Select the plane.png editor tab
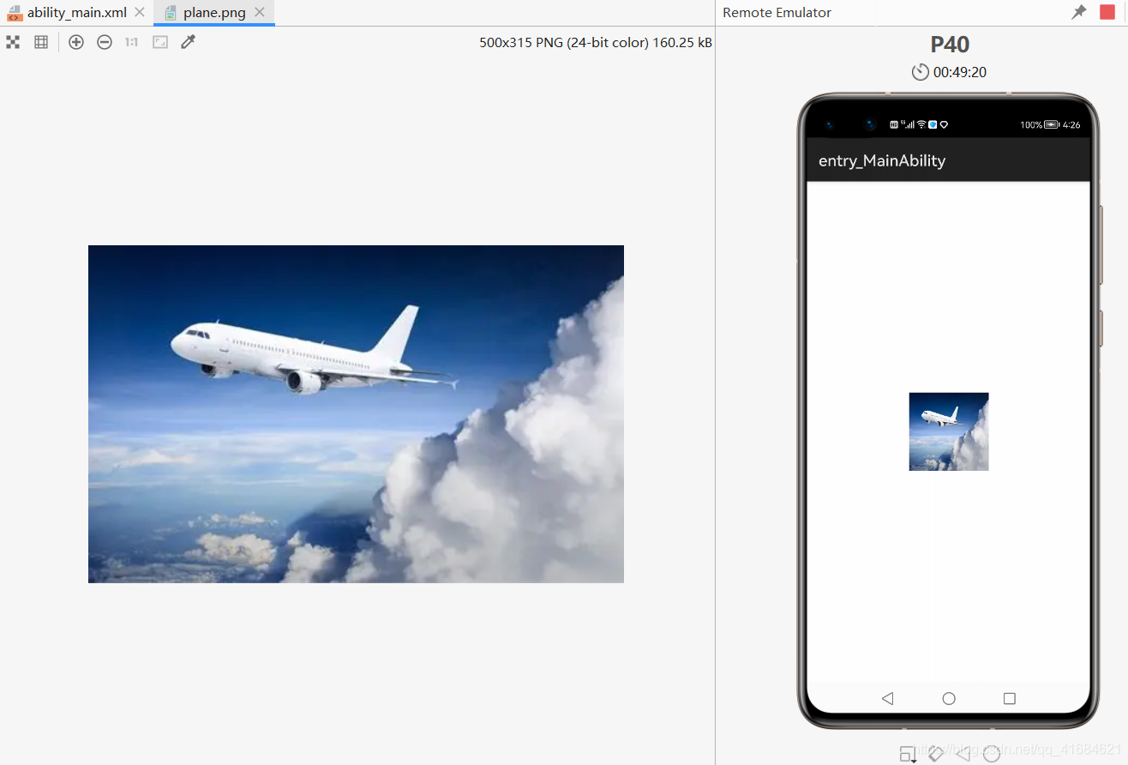 tap(214, 13)
